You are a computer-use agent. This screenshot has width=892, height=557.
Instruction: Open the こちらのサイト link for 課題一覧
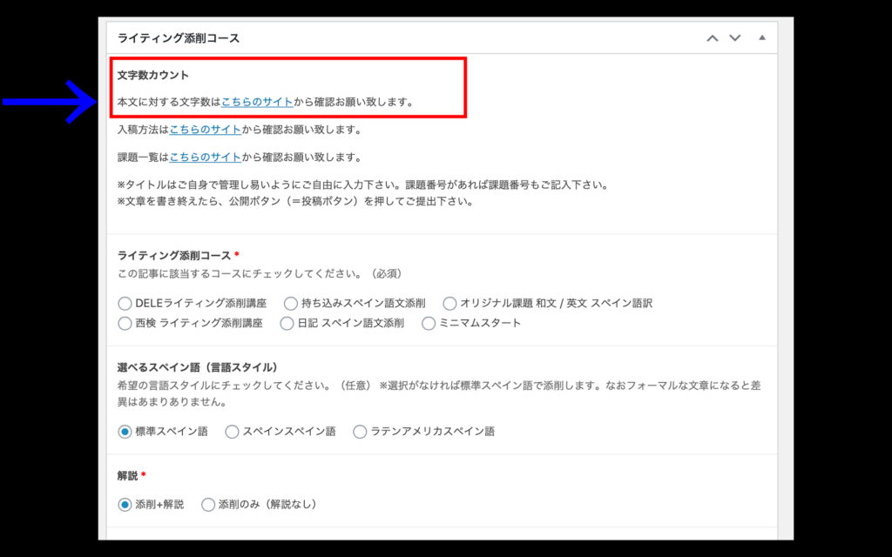pos(205,158)
